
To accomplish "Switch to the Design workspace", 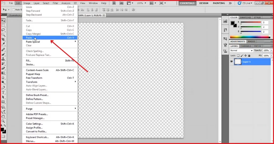I will (x=204, y=3).
